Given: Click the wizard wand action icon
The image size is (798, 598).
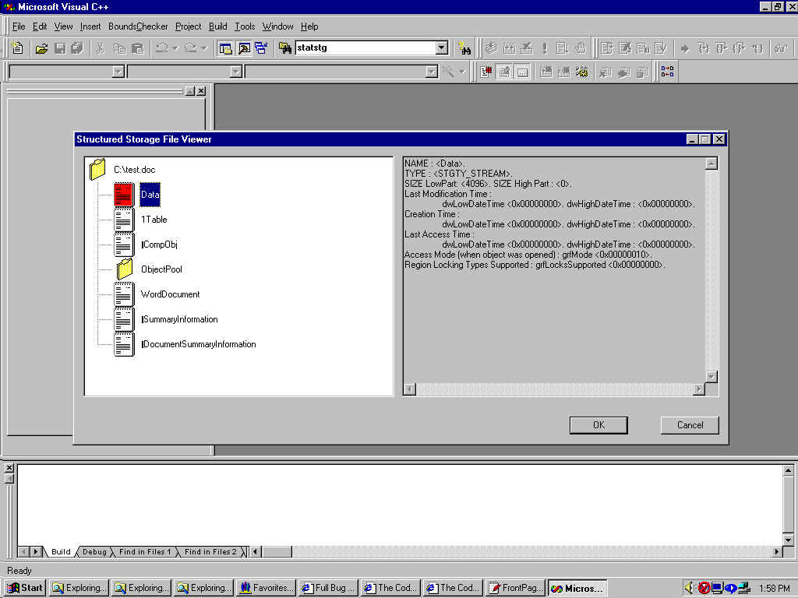Looking at the screenshot, I should 448,72.
